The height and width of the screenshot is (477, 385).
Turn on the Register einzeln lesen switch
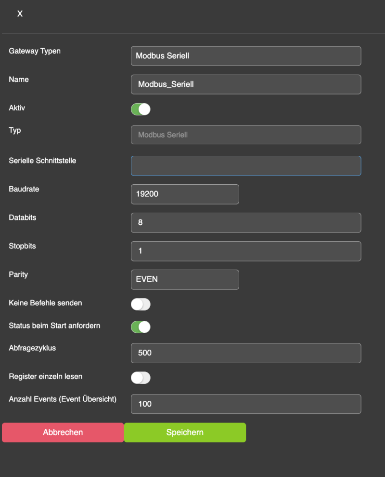coord(141,378)
